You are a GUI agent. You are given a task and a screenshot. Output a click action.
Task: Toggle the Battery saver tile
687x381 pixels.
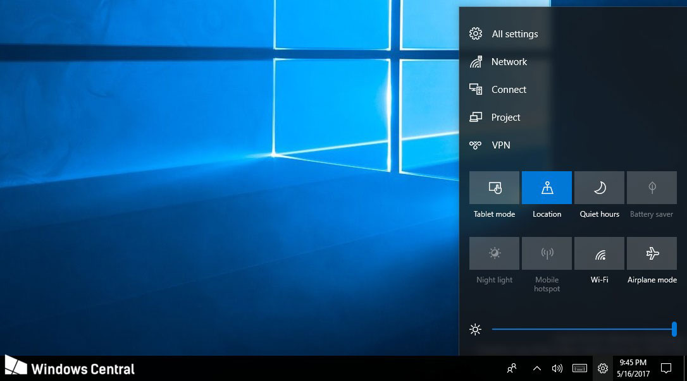coord(652,188)
